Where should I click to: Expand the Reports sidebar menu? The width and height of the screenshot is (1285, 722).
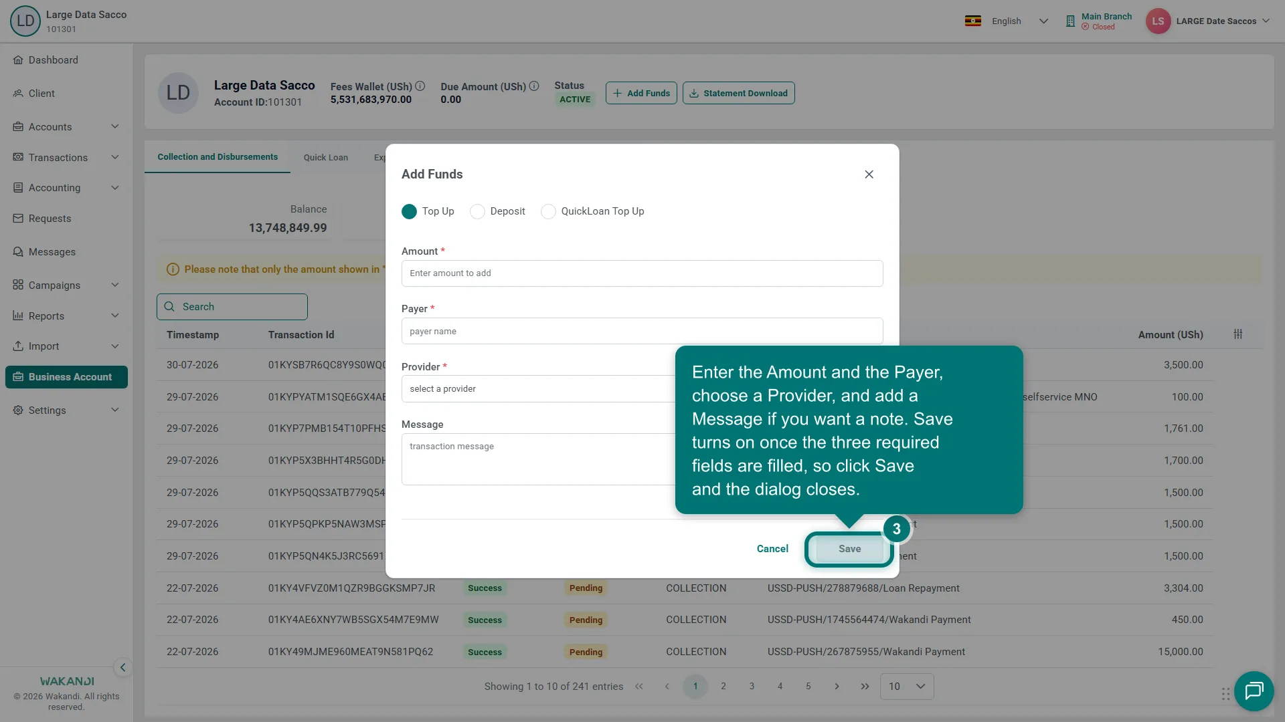click(115, 316)
